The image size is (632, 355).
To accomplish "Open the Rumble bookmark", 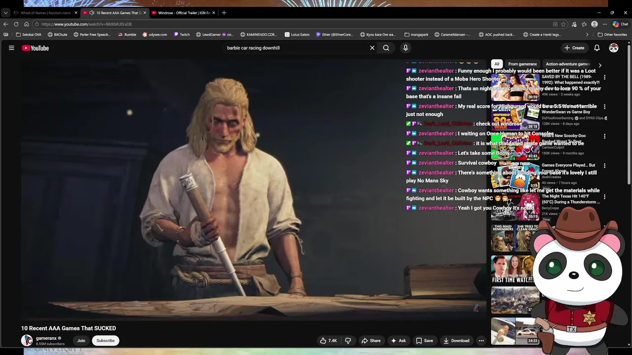I will 127,35.
